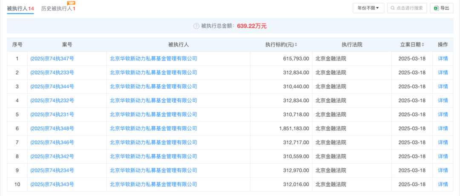Click the help icon beside 被执行总金额
This screenshot has width=460, height=196.
point(196,26)
